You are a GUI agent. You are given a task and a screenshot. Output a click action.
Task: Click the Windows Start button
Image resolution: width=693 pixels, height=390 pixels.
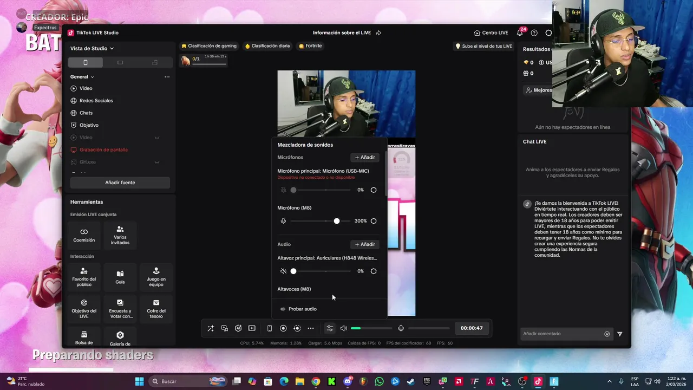point(139,381)
